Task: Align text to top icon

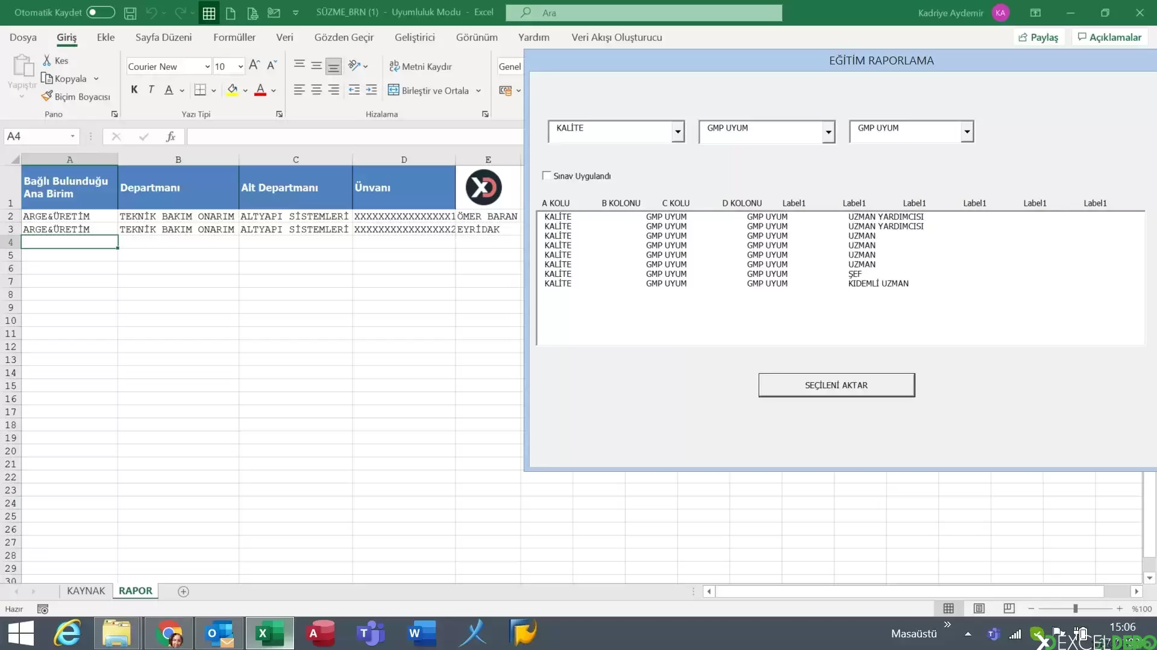Action: 299,65
